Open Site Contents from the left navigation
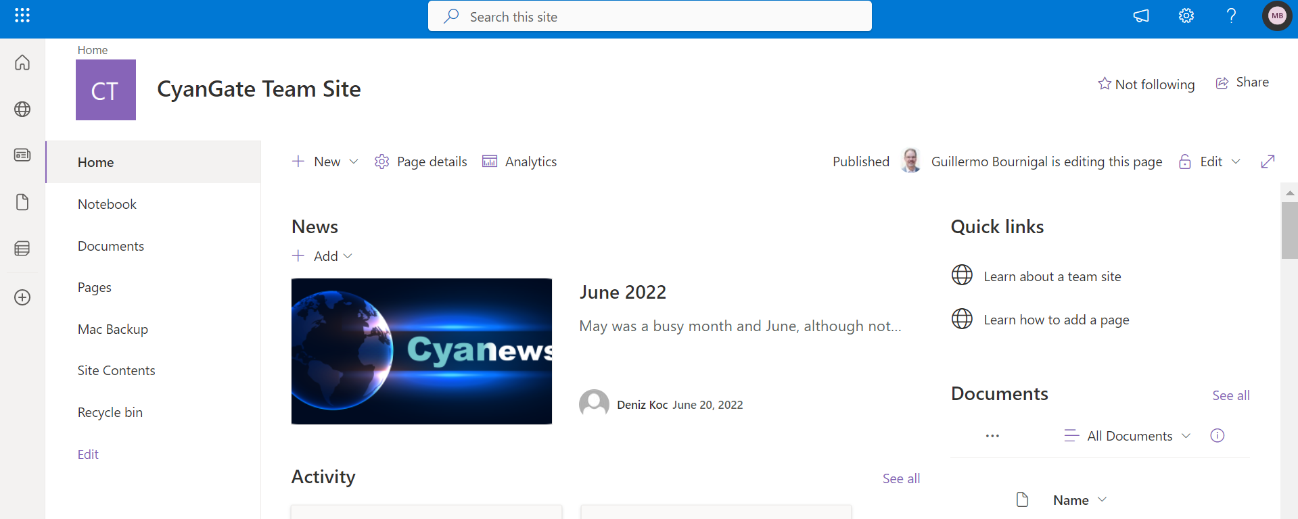This screenshot has height=519, width=1298. [x=116, y=370]
